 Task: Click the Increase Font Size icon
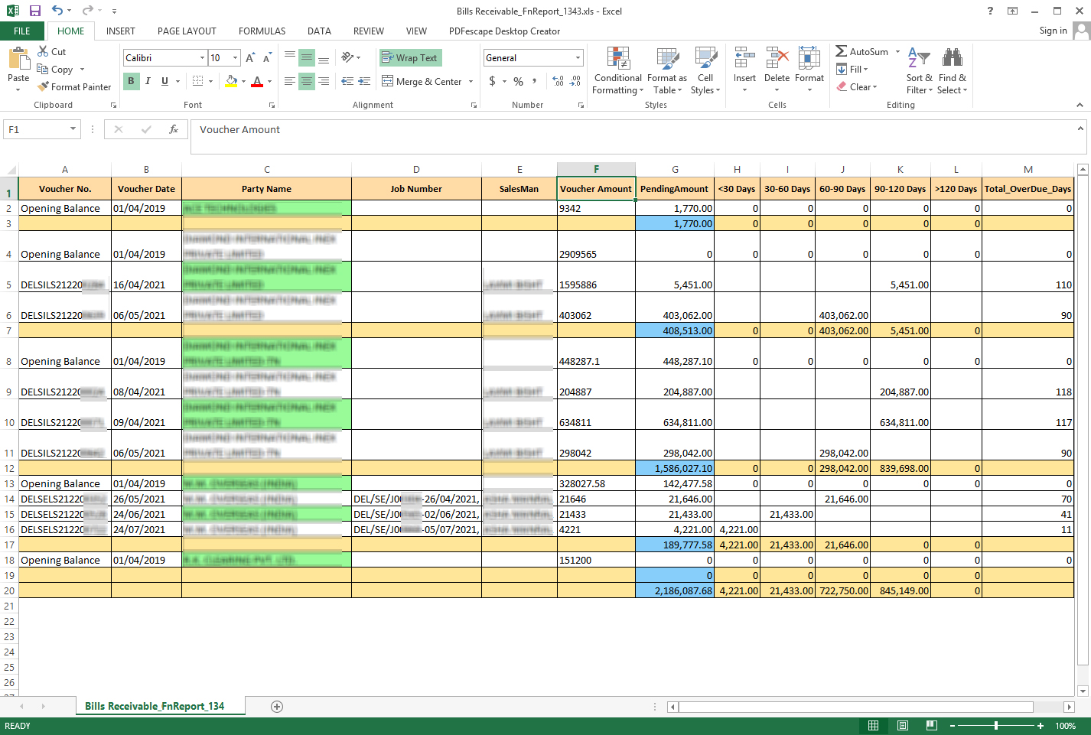(x=250, y=58)
